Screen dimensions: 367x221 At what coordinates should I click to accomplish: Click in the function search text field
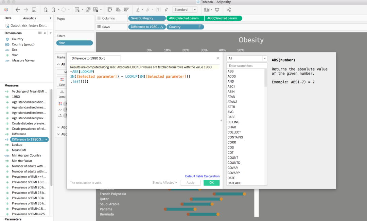point(247,65)
